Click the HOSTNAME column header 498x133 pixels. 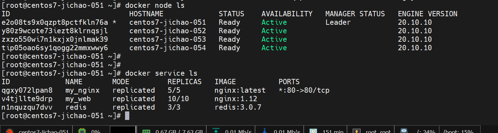point(146,14)
